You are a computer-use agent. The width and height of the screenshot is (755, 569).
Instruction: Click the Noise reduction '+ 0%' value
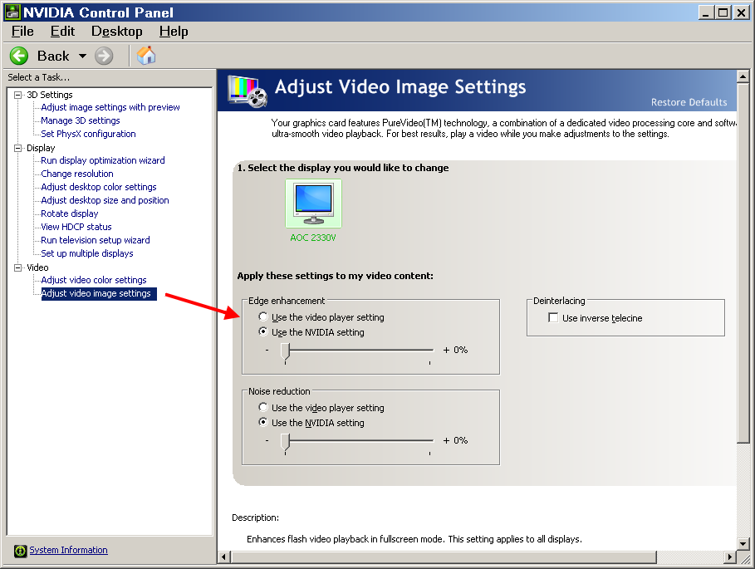[x=455, y=440]
